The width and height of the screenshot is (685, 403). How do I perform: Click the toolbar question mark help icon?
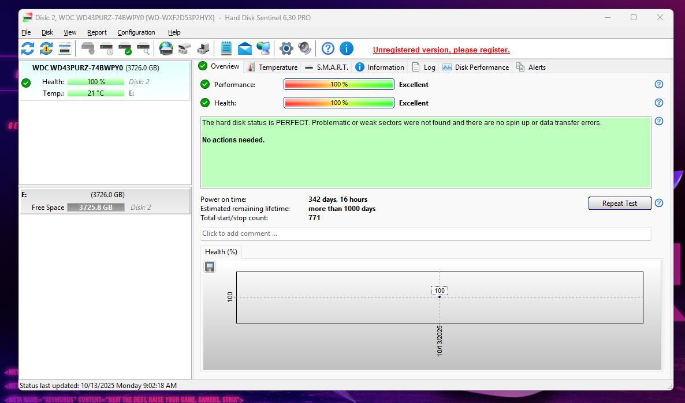pos(327,48)
